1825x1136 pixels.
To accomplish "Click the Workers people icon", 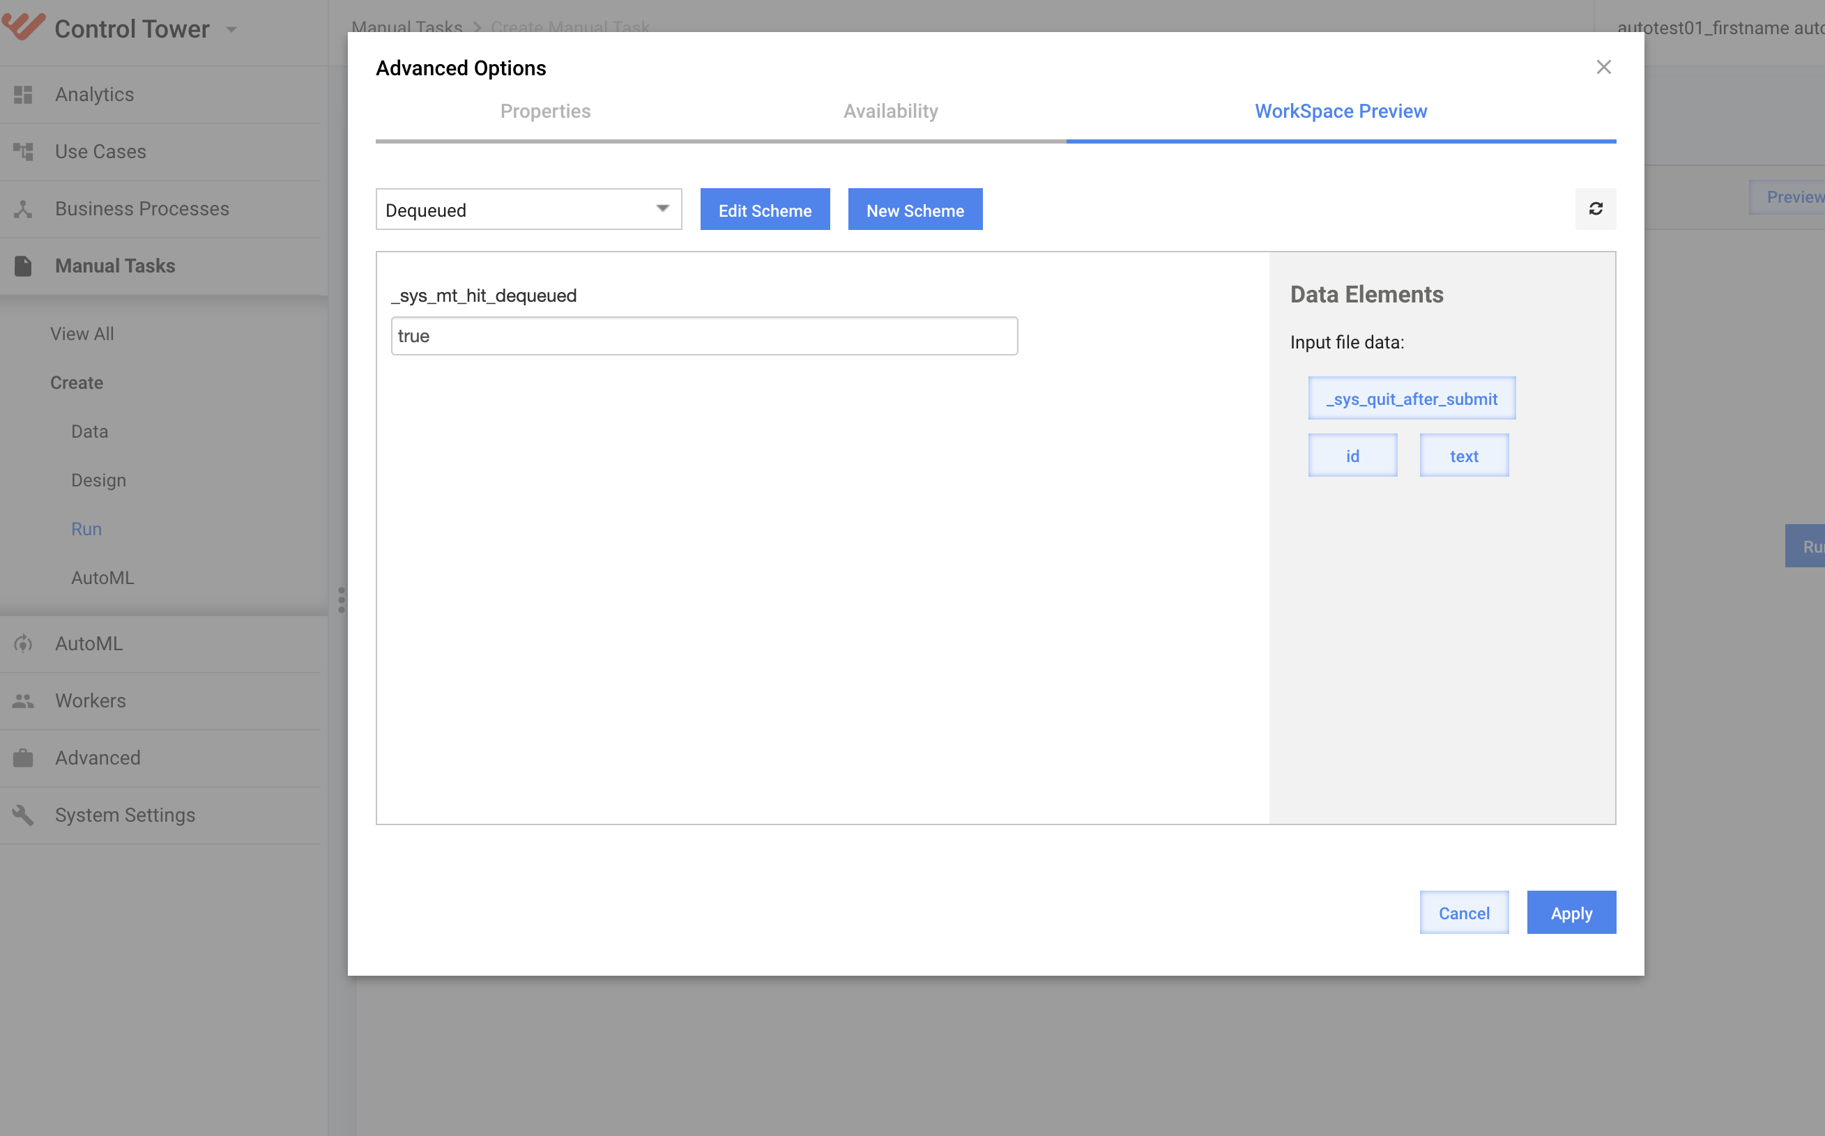I will tap(23, 701).
